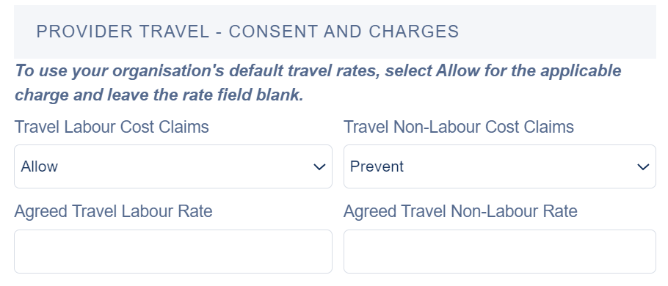Viewport: 668px width, 286px height.
Task: Click the chevron arrow beside Allow
Action: coord(319,167)
